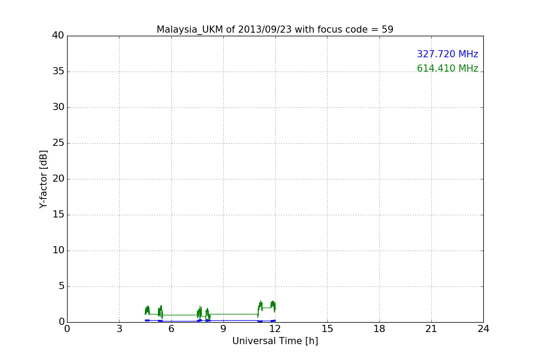
Task: Click x-axis tick label '9'
Action: tap(223, 329)
